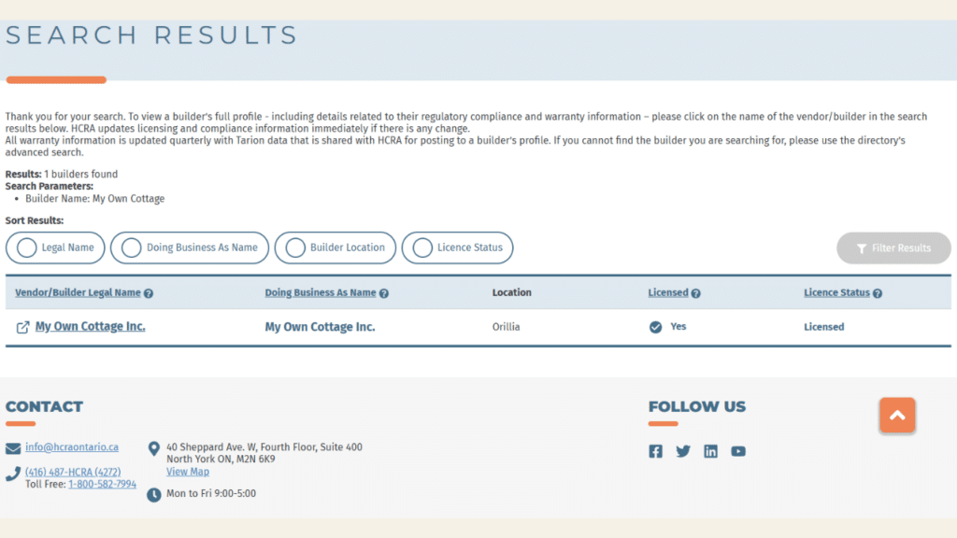Open help icon beside Licensed header

[695, 293]
